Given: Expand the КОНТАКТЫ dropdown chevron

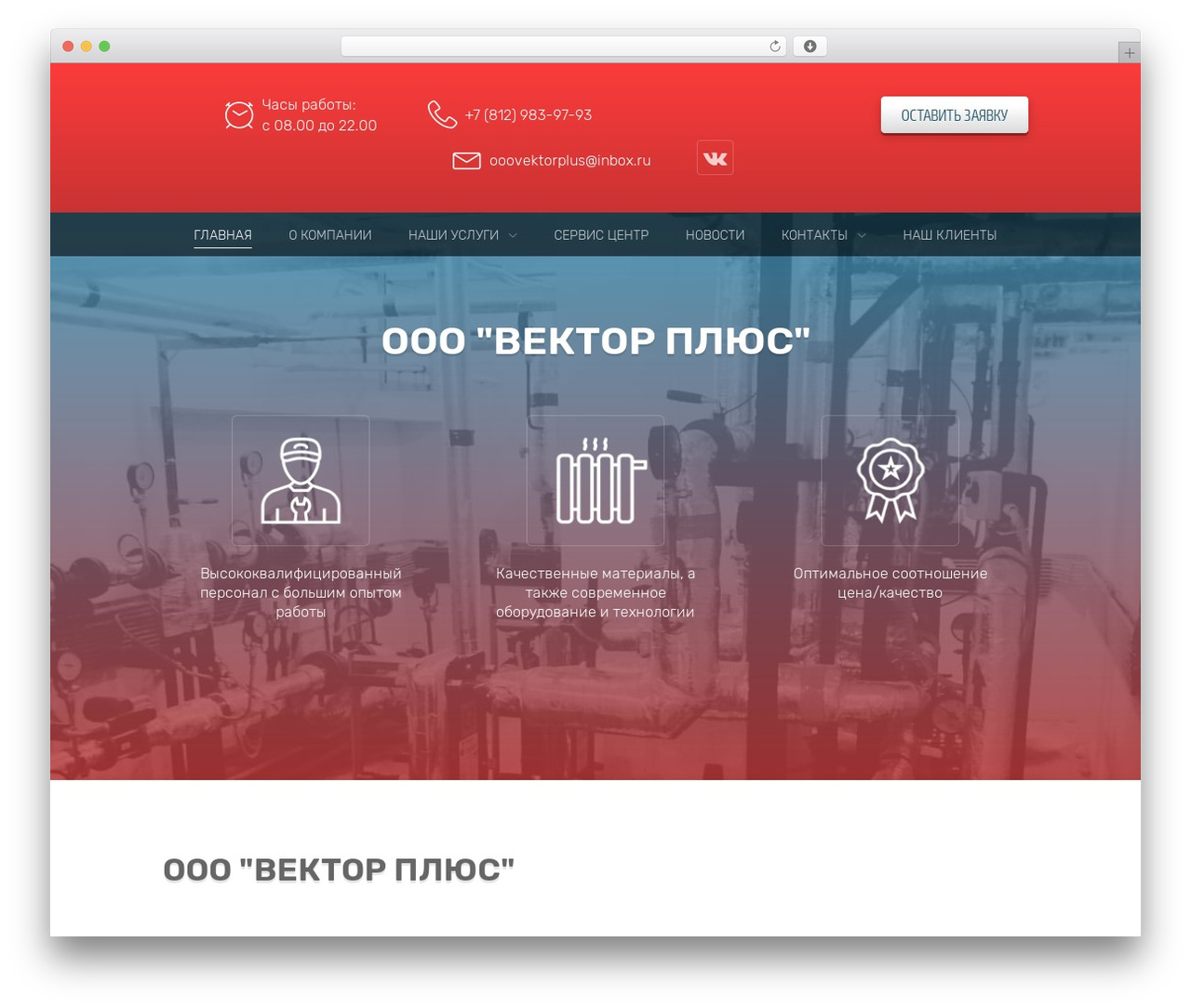Looking at the screenshot, I should click(862, 235).
